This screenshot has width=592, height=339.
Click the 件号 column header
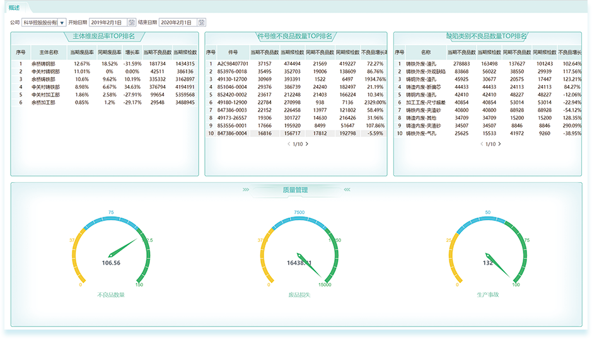[x=233, y=53]
